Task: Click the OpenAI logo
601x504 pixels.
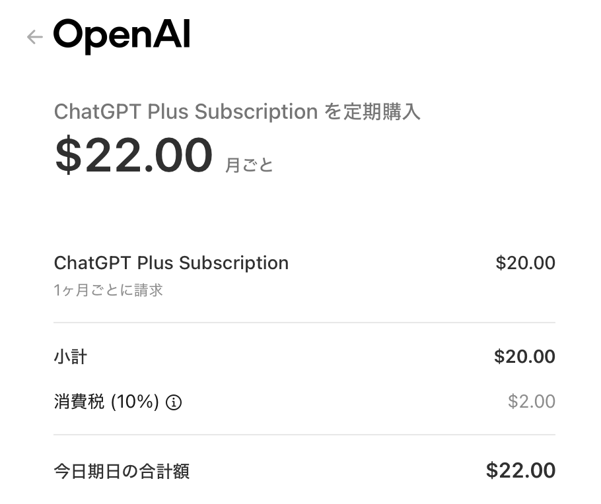Action: [x=122, y=36]
